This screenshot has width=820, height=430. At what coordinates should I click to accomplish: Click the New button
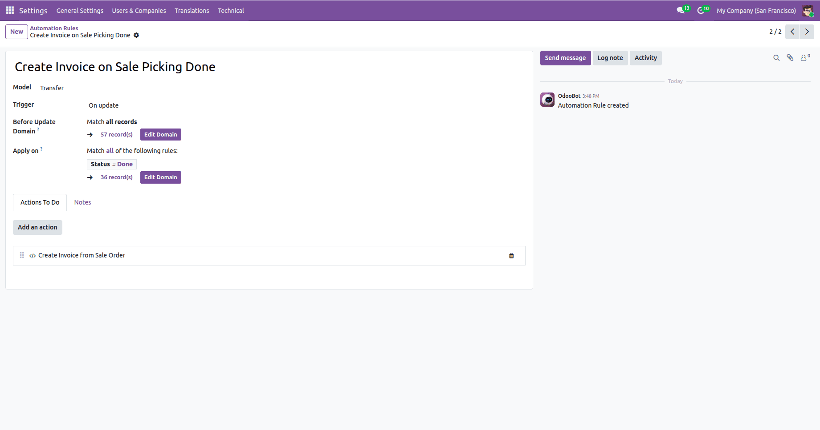(16, 32)
